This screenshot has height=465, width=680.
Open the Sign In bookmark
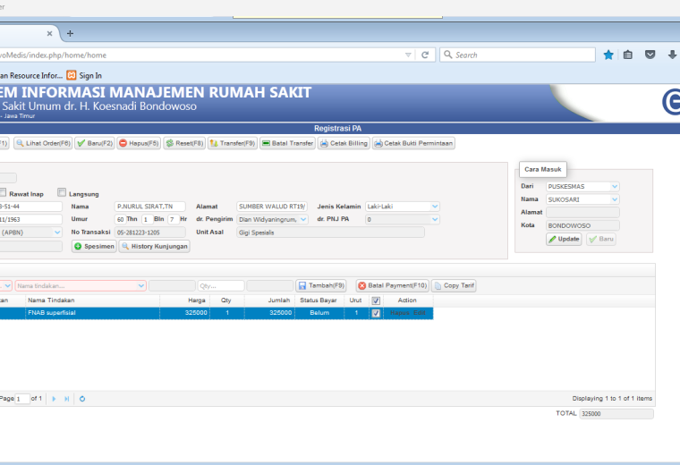coord(85,75)
